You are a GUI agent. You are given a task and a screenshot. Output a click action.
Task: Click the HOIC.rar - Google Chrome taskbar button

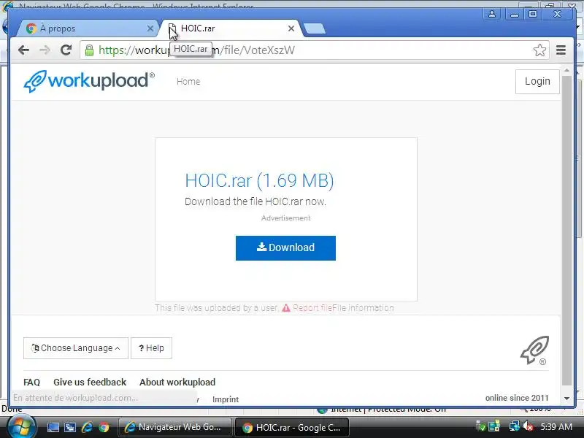[292, 427]
